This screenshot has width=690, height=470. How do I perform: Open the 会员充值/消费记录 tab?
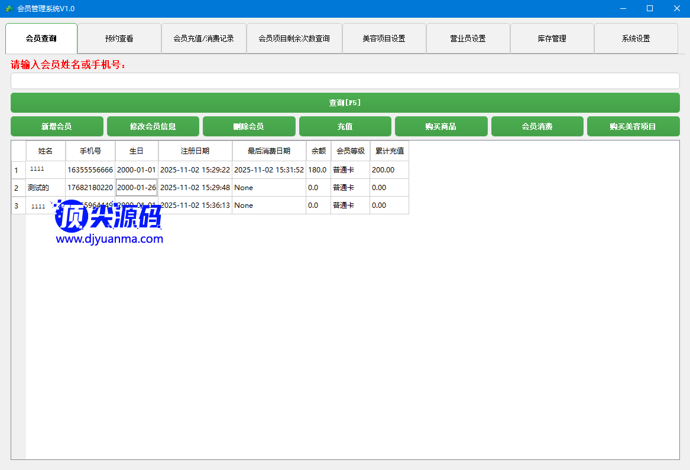203,39
